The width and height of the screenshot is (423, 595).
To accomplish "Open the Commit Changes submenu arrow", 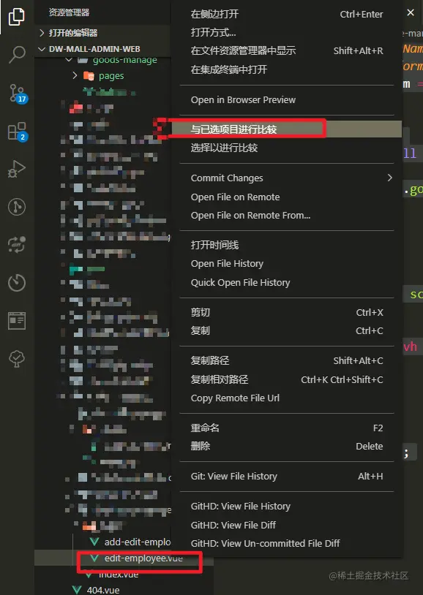I will tap(389, 178).
